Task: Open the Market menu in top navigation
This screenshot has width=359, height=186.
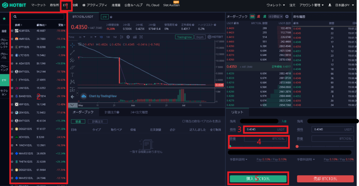Action: pyautogui.click(x=39, y=5)
